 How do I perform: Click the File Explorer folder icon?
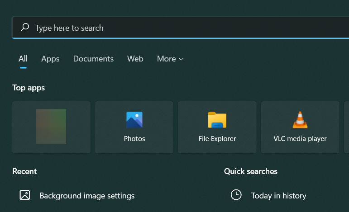[217, 120]
